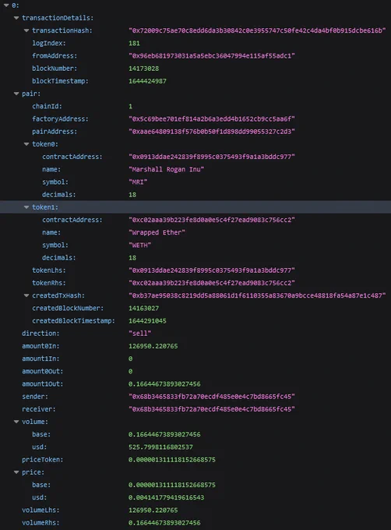Click the amount0In key

point(41,346)
